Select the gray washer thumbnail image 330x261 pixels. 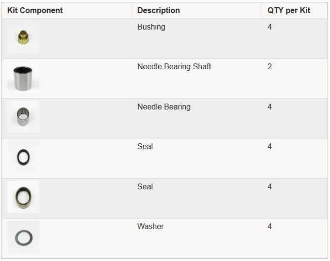coord(23,237)
